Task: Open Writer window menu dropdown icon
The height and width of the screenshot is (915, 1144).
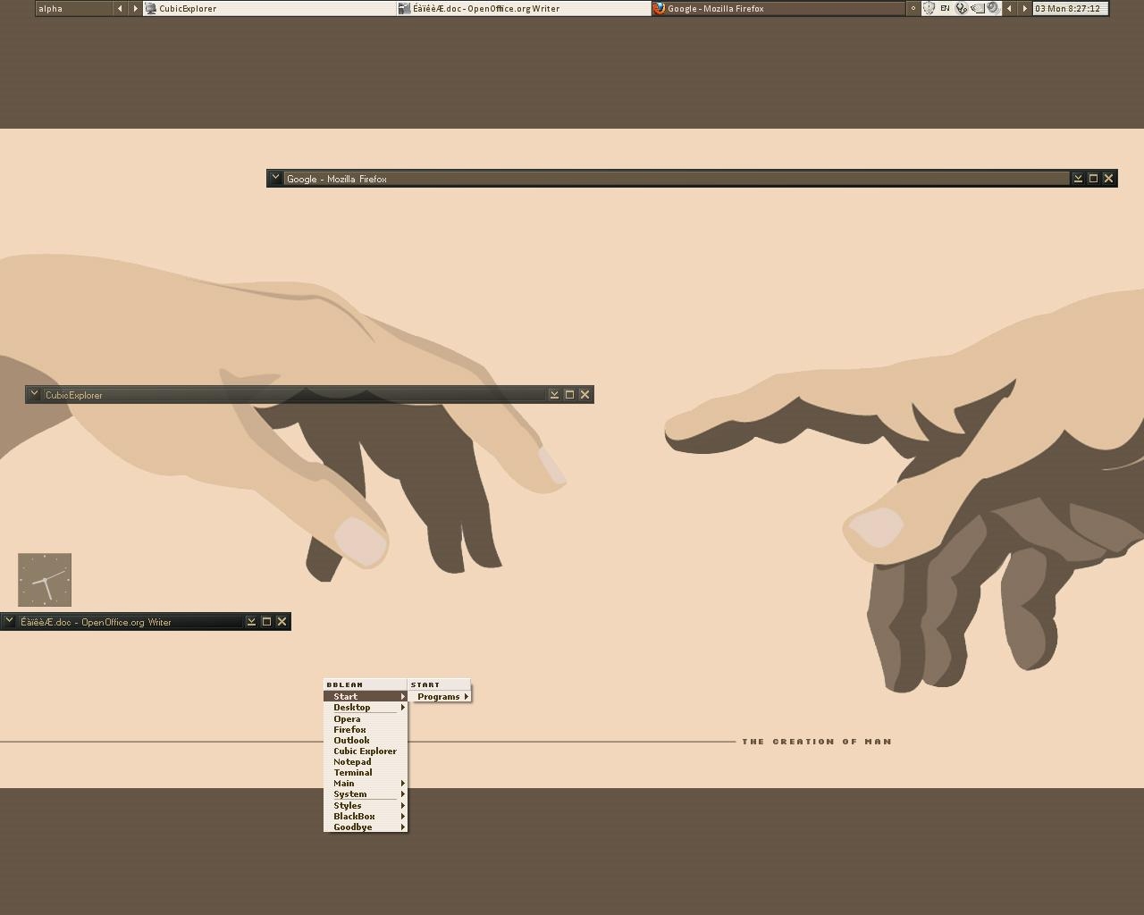Action: [9, 621]
